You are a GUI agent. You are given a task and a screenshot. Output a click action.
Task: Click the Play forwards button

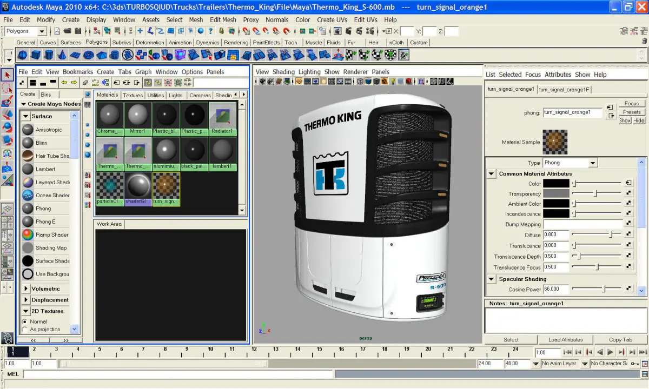[610, 352]
